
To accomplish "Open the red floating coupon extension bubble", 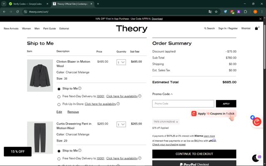I will [257, 122].
